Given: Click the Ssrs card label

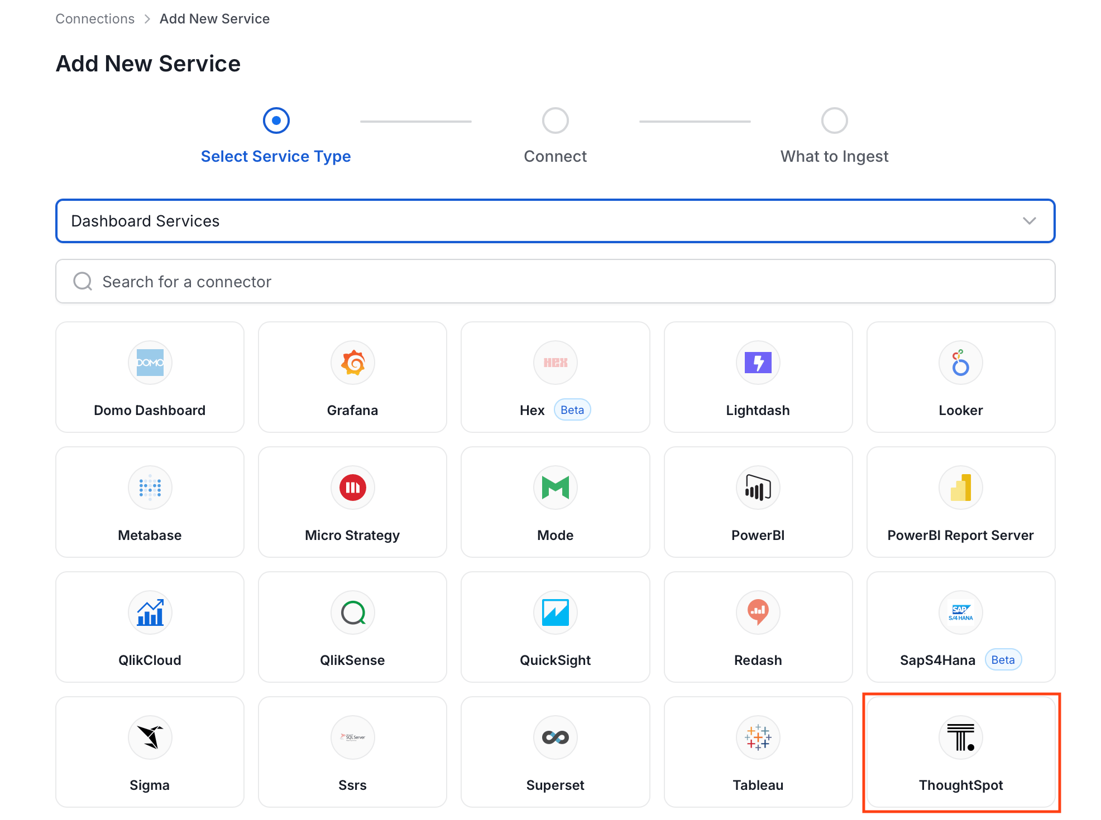Looking at the screenshot, I should pos(352,785).
